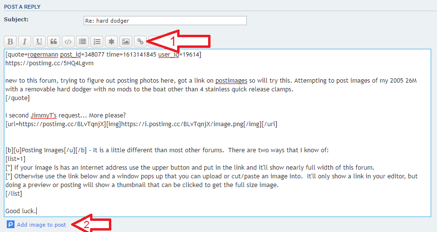Click the line "https://postimg.cc/5HQ4Lgvm"

pos(49,63)
